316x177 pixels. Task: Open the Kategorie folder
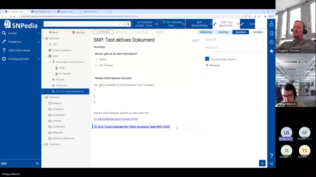[x=57, y=103]
